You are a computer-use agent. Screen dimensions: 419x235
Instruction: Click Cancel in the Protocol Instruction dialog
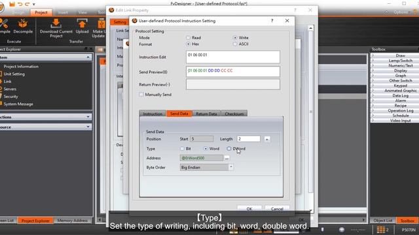[277, 209]
